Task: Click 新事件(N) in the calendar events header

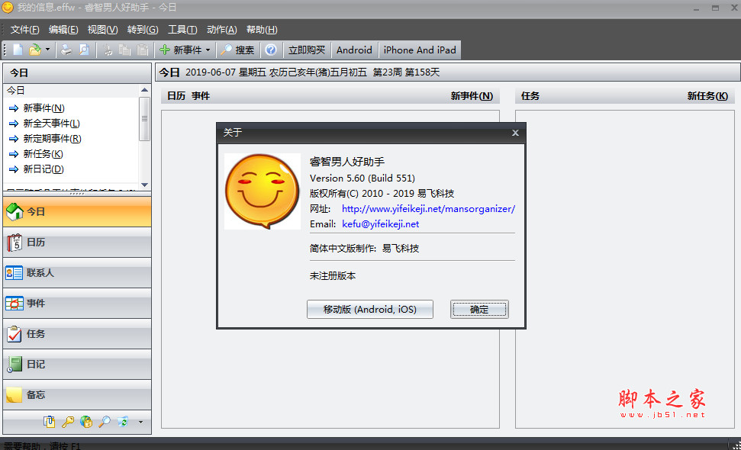Action: point(472,96)
